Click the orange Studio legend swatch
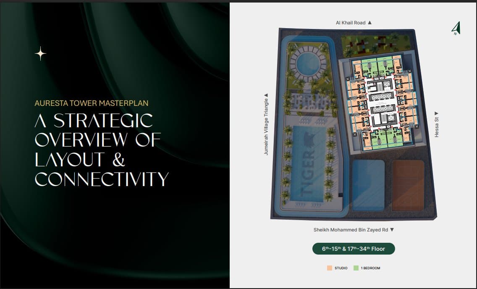The image size is (477, 289). [x=330, y=268]
